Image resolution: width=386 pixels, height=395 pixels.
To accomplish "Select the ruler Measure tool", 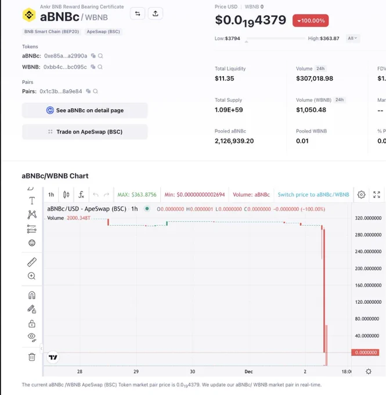I will pyautogui.click(x=32, y=262).
